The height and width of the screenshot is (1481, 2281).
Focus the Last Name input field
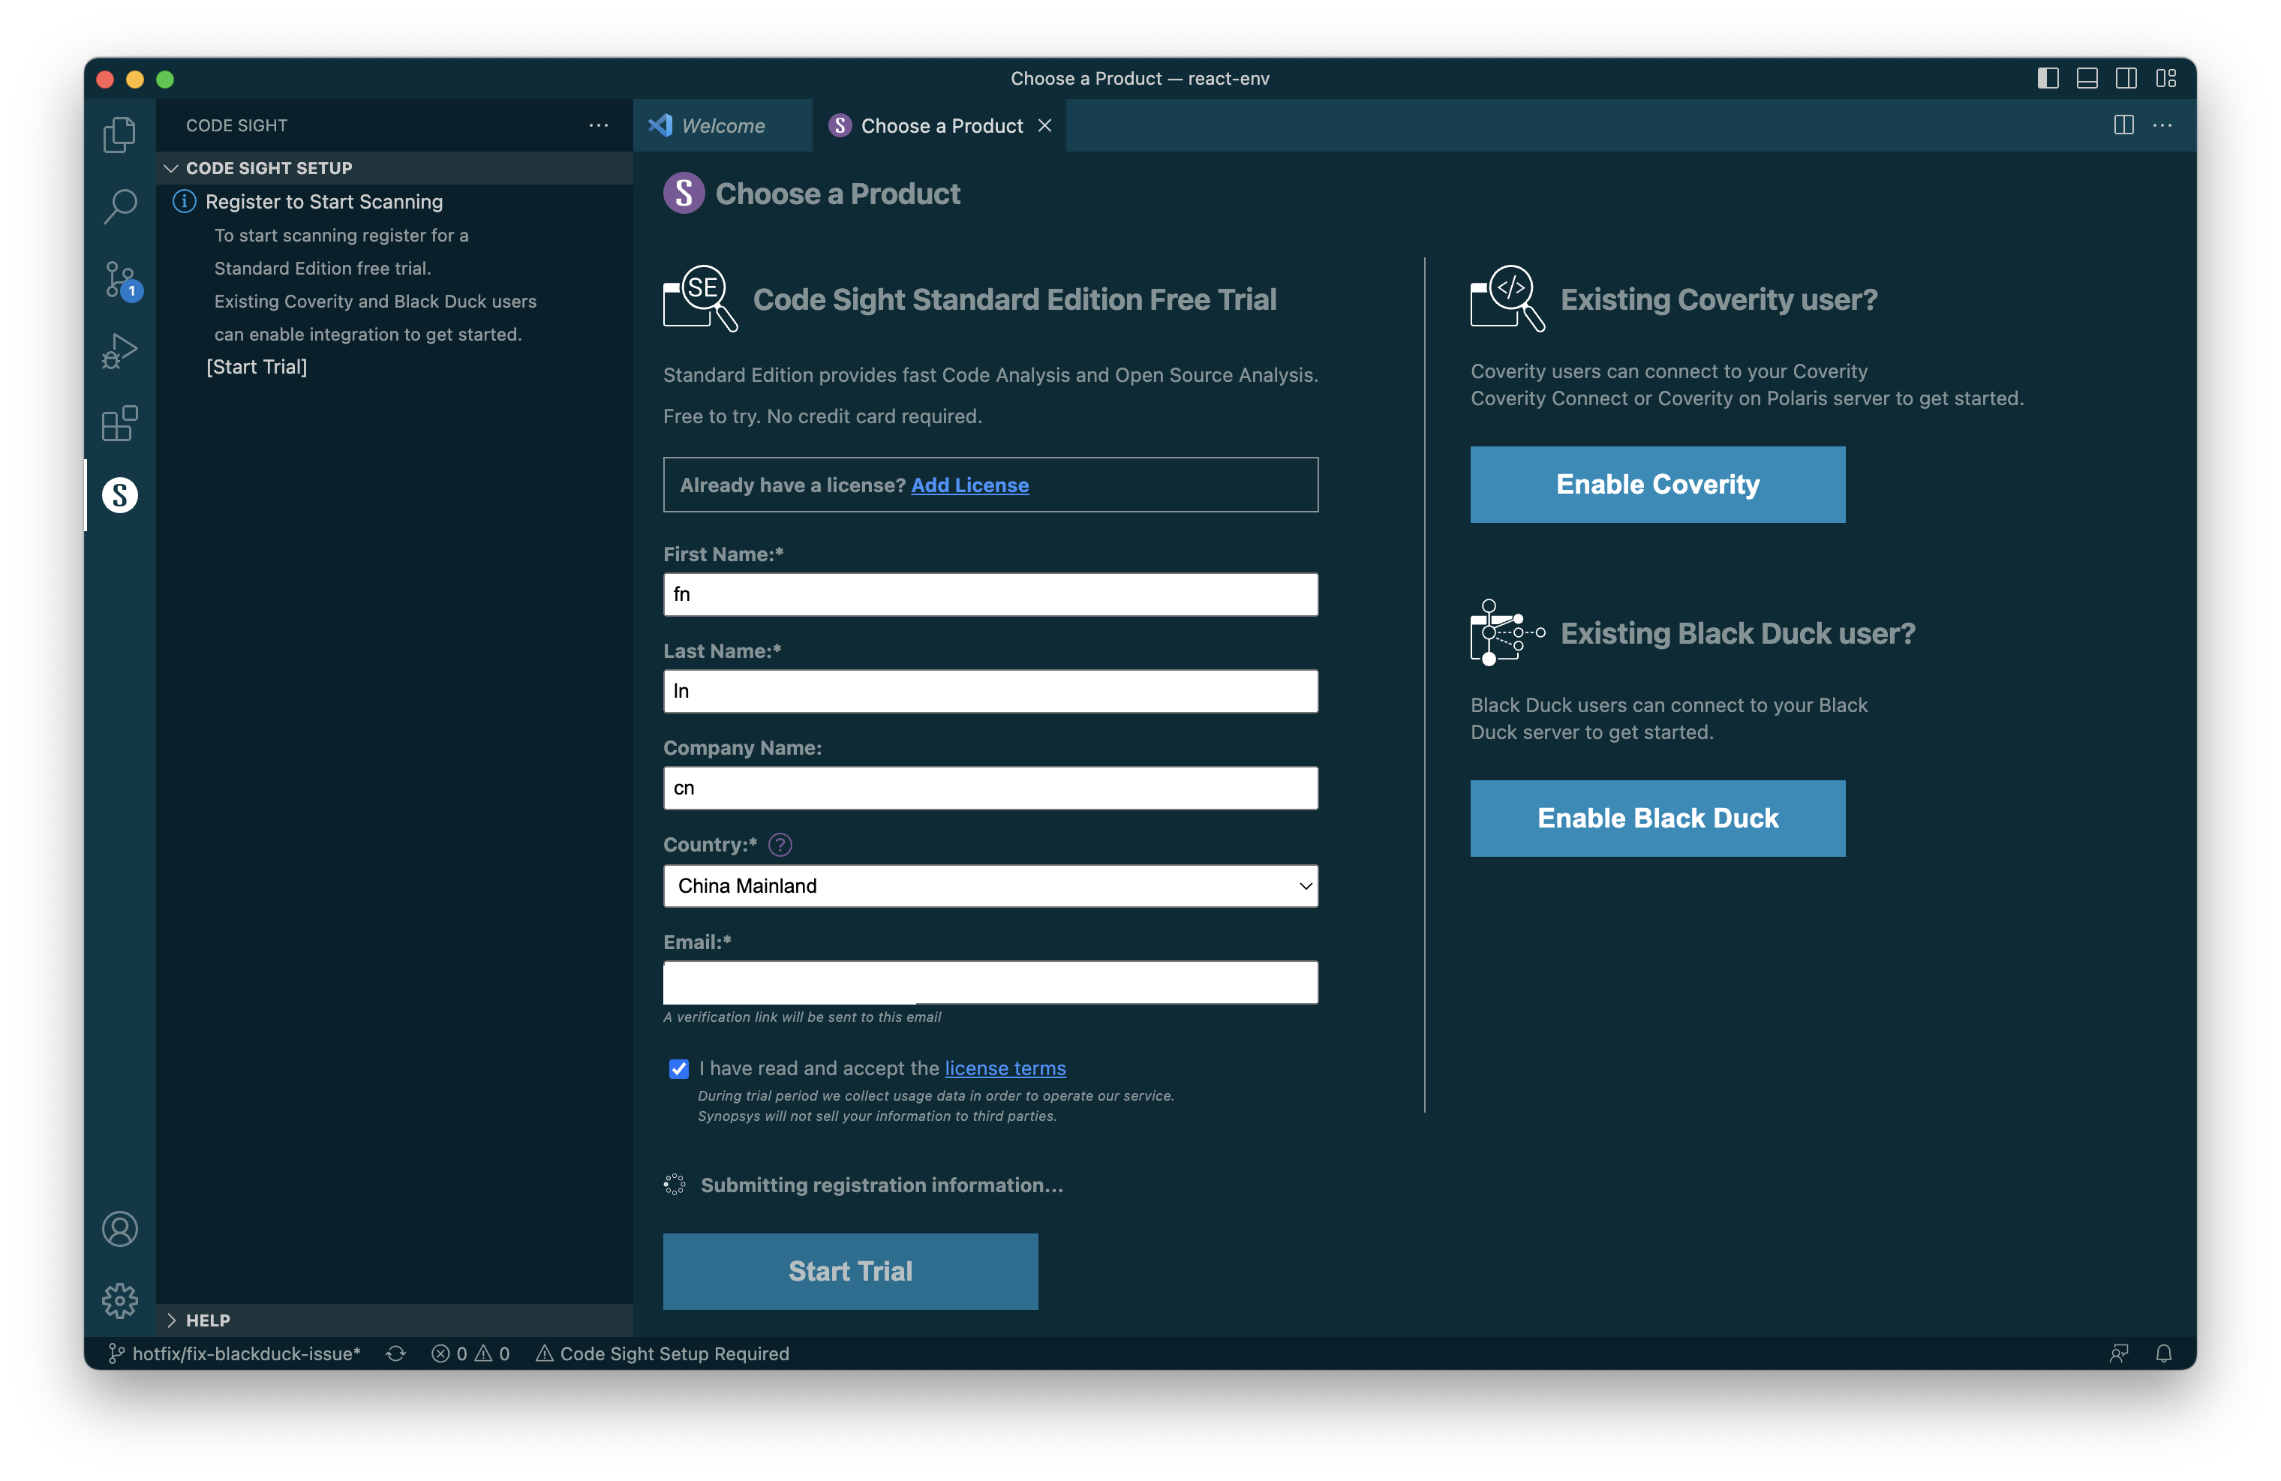(x=990, y=691)
